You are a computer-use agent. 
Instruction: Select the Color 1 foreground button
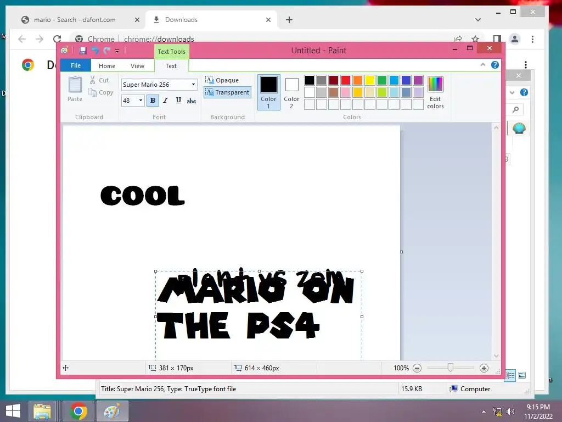point(268,92)
